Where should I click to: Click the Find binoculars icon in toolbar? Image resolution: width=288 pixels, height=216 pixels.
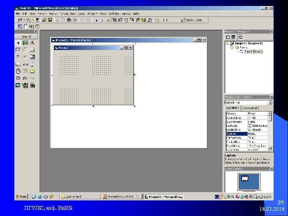(75, 20)
